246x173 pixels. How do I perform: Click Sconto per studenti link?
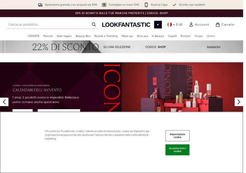192,5
